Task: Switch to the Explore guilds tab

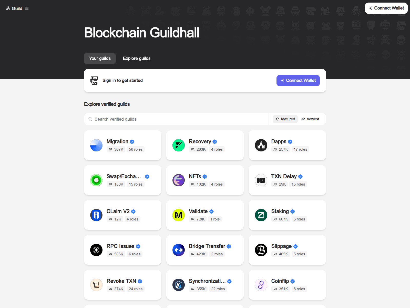Action: pyautogui.click(x=137, y=59)
